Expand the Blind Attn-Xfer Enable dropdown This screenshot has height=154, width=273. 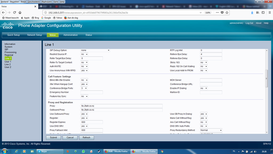pyautogui.click(x=84, y=80)
